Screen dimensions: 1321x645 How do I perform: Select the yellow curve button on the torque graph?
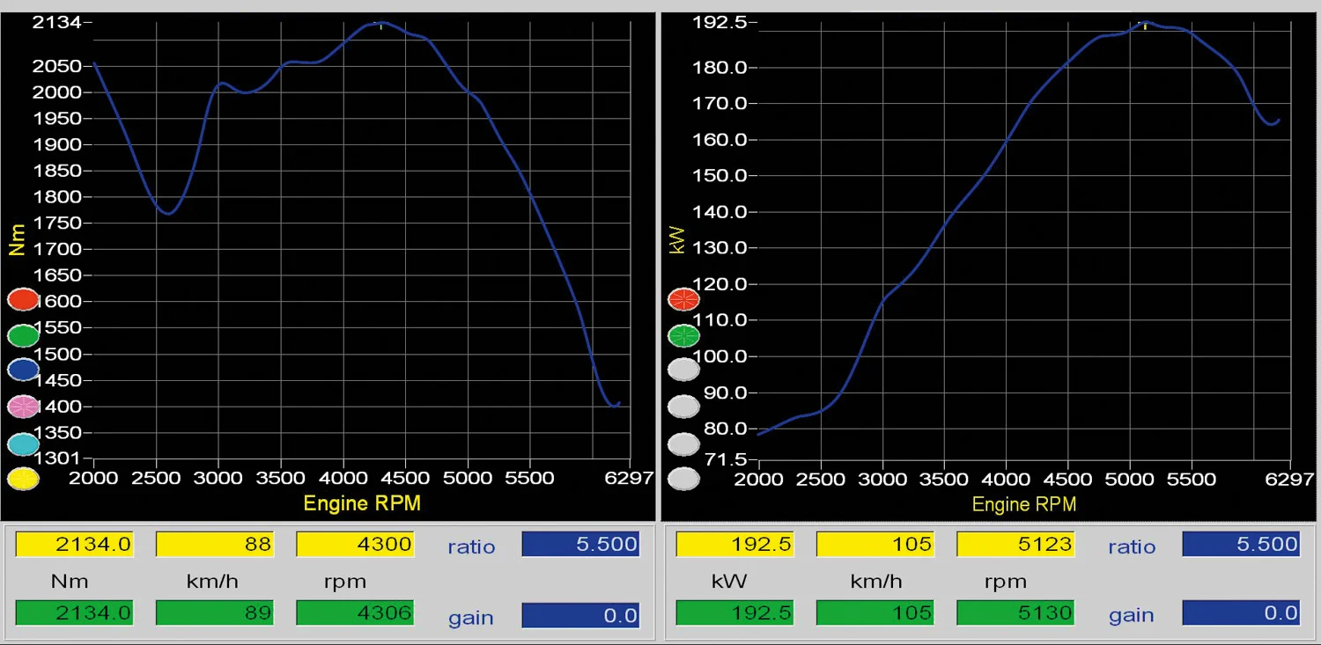(22, 478)
